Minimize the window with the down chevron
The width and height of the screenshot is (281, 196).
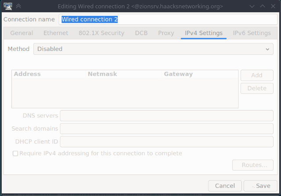pos(252,7)
